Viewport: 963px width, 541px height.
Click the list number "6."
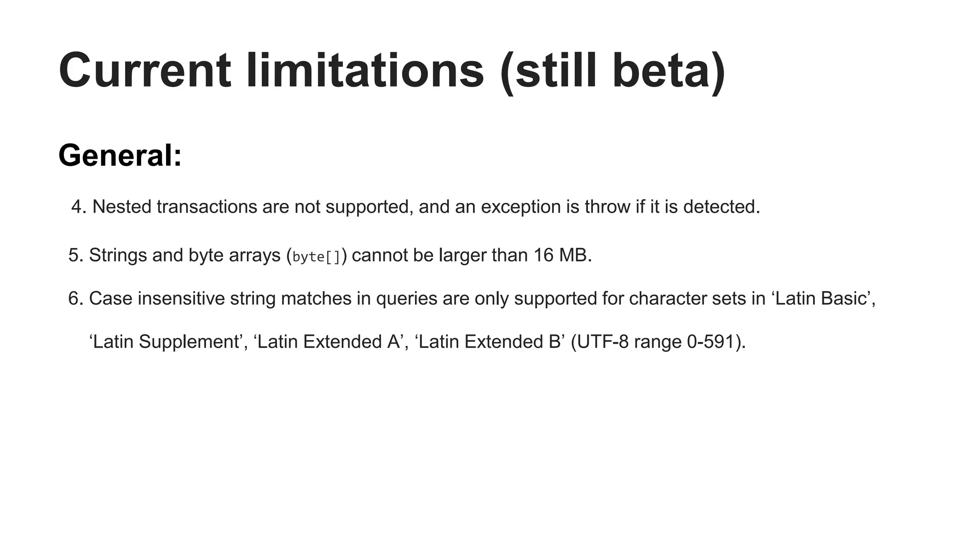76,299
